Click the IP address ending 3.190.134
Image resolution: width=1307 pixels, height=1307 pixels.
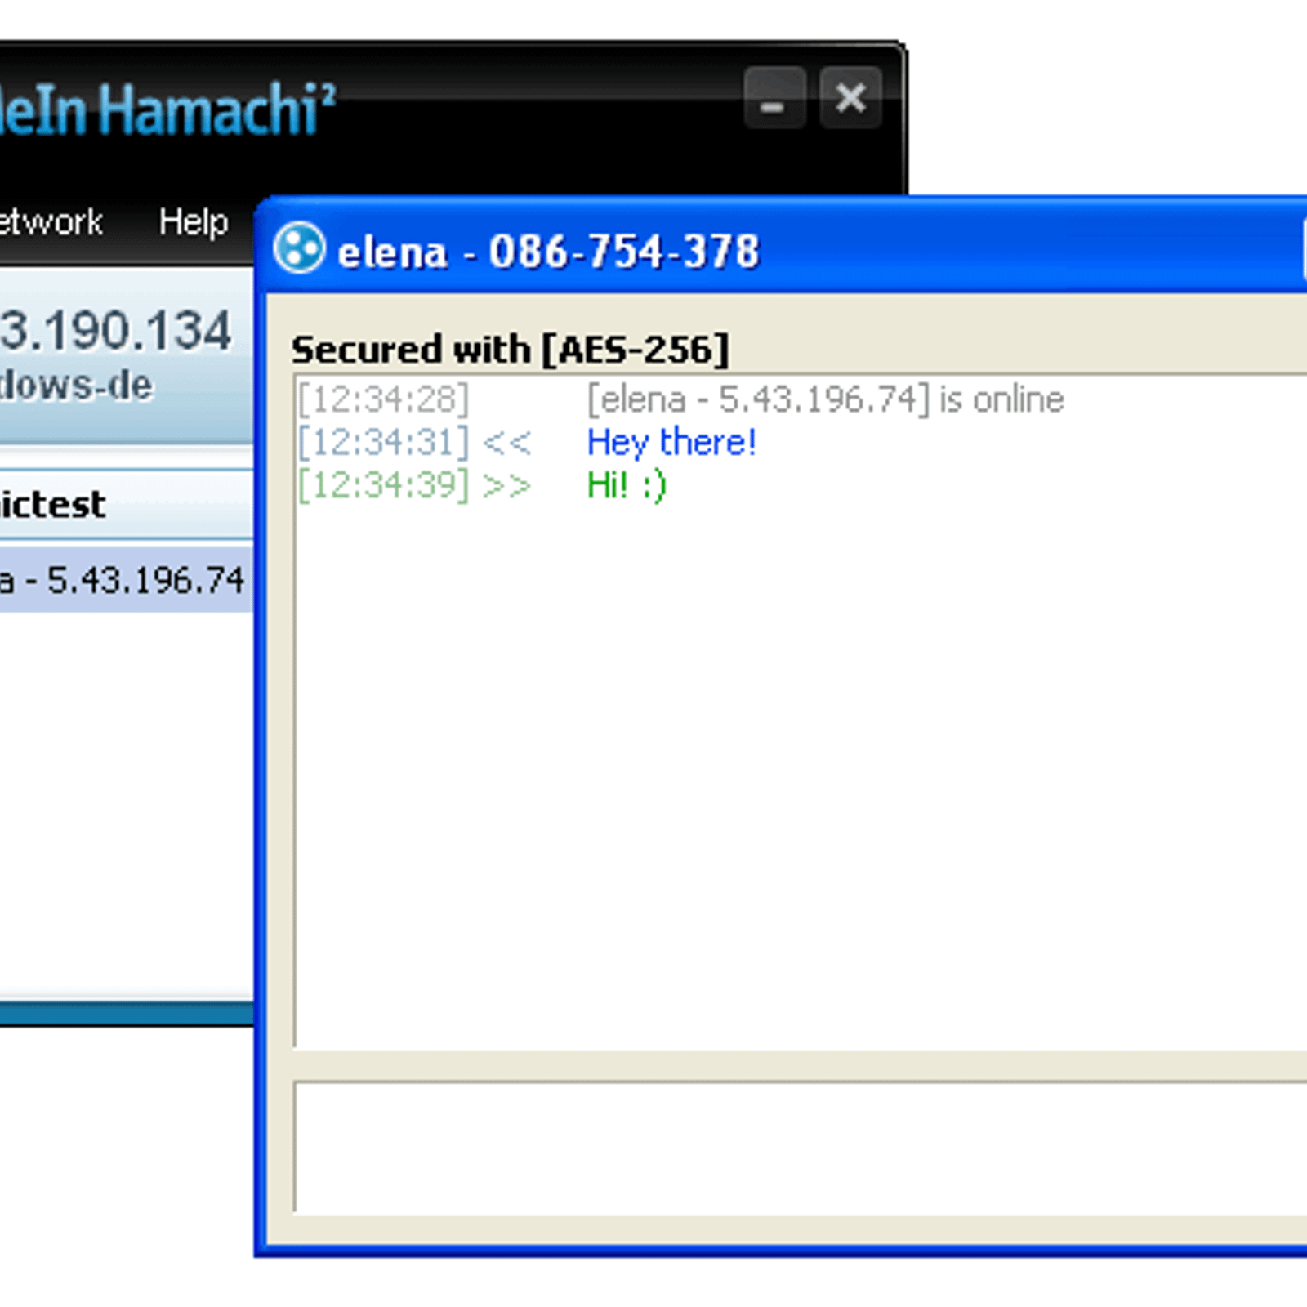pyautogui.click(x=116, y=331)
